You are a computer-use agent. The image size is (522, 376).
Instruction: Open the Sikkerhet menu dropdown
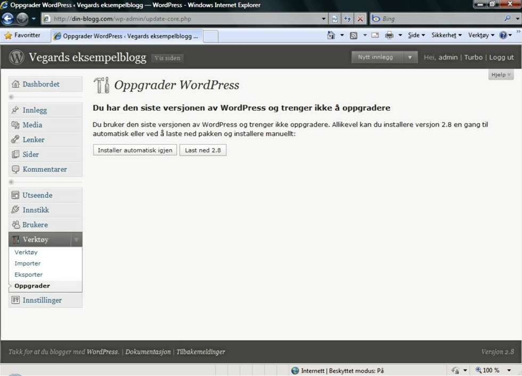pos(446,35)
